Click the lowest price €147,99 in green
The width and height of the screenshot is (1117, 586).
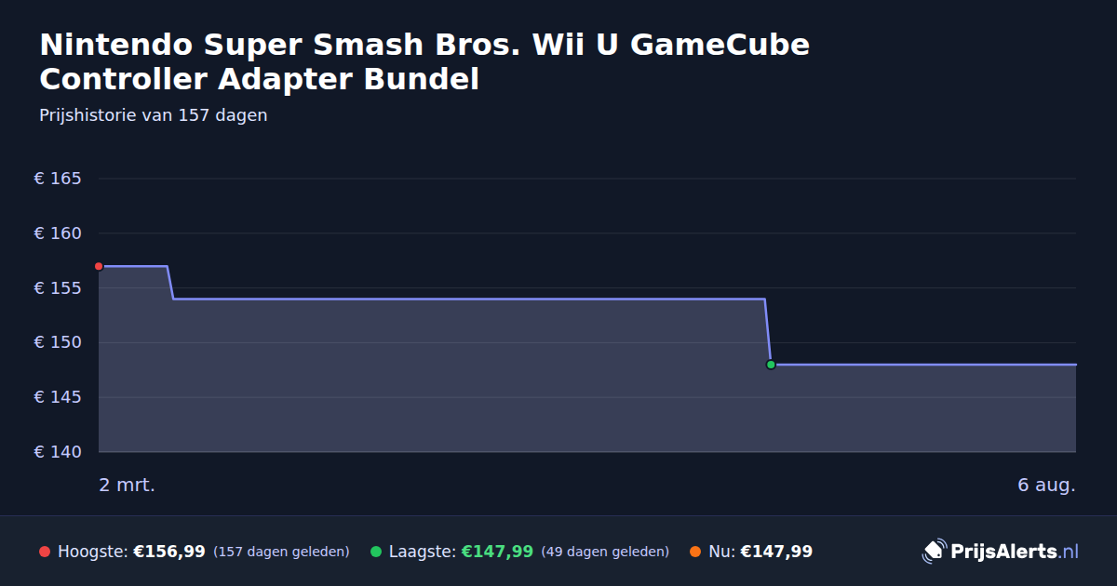[x=497, y=552]
